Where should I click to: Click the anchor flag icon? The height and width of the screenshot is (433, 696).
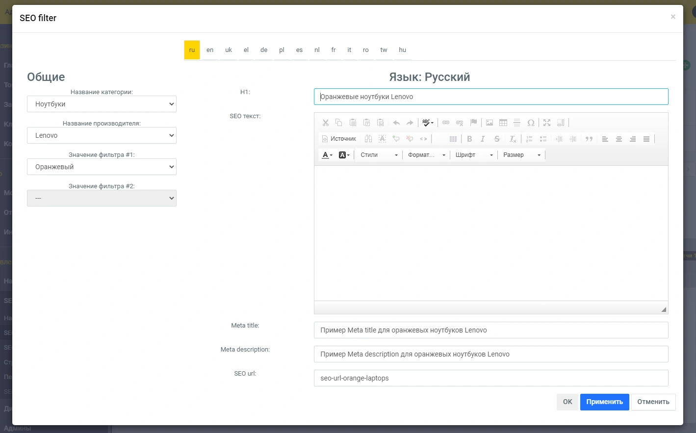point(473,123)
